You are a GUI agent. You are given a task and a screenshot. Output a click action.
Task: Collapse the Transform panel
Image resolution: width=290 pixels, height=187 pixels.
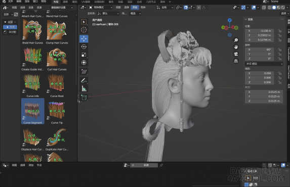246,19
